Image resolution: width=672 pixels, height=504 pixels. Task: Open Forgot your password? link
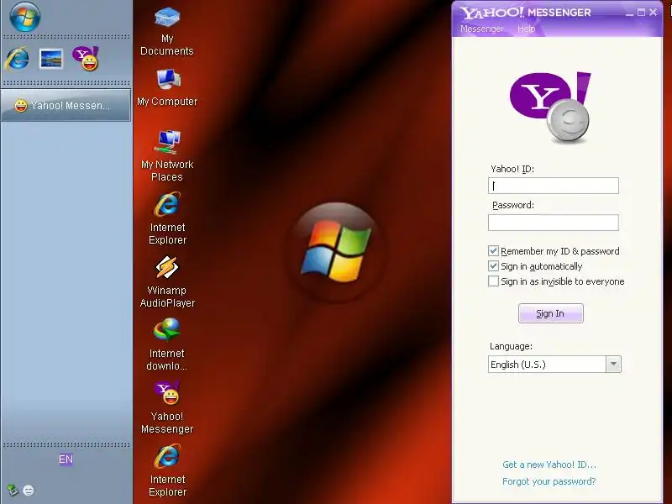pyautogui.click(x=549, y=481)
